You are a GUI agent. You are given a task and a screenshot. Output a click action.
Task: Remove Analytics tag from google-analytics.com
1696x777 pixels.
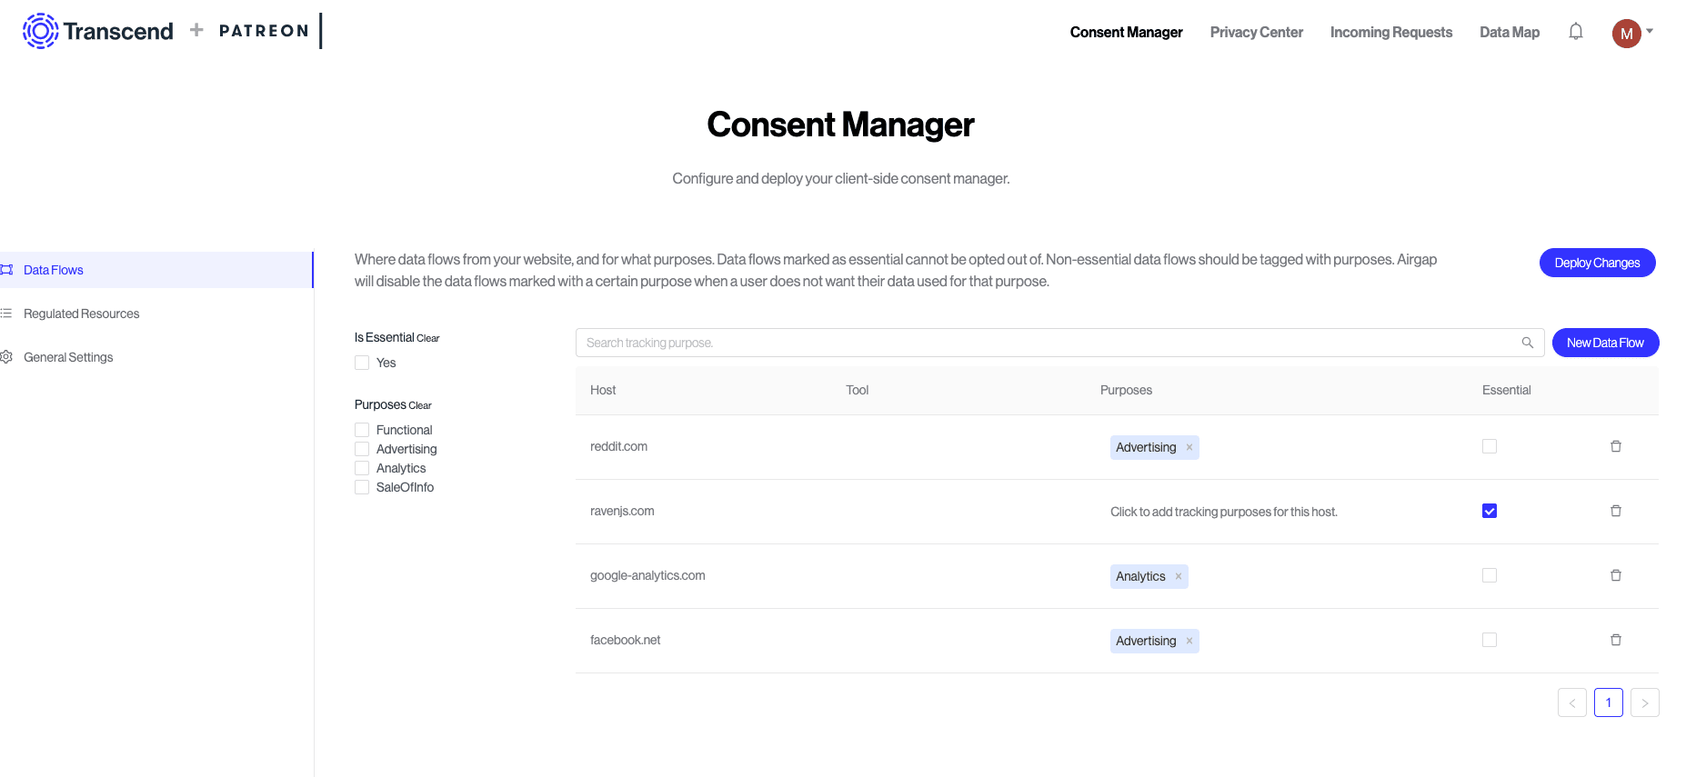pyautogui.click(x=1178, y=576)
